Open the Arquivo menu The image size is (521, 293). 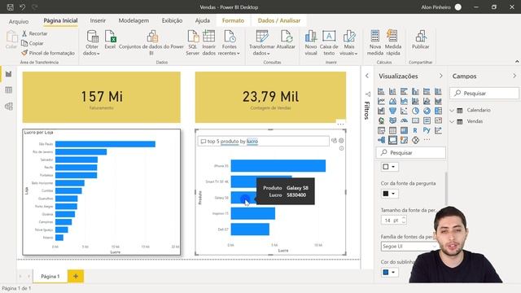click(19, 21)
